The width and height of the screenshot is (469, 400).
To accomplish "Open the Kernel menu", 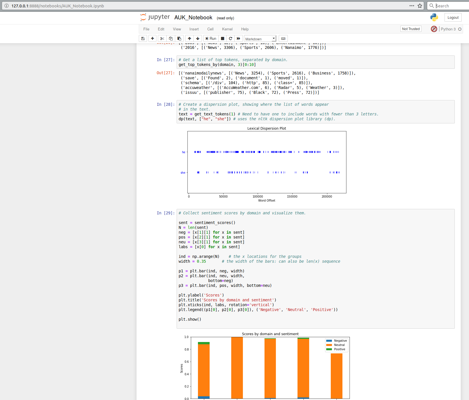I will (227, 29).
